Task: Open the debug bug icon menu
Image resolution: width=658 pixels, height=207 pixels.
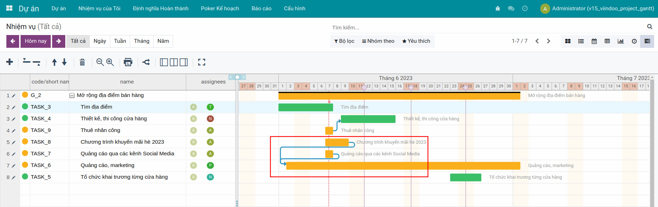Action: pos(498,8)
